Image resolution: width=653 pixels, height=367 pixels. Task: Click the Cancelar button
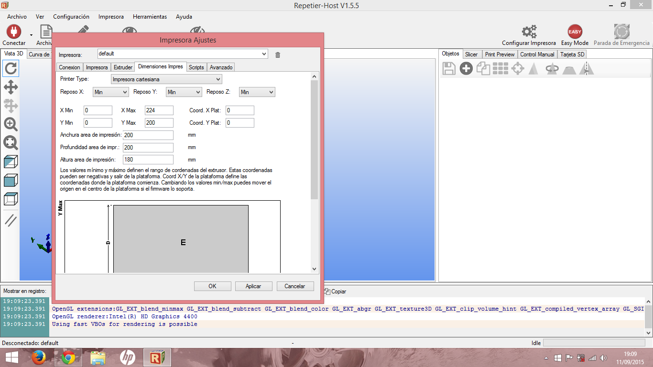coord(295,286)
